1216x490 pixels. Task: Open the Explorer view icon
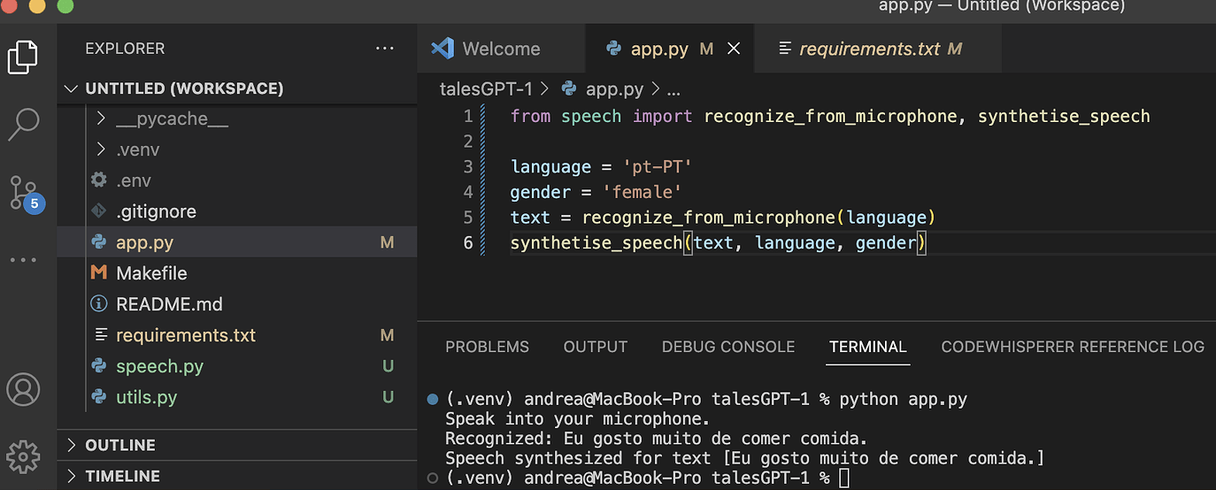click(x=23, y=57)
